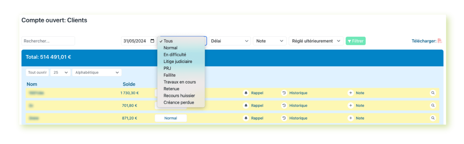Click the PDF download icon next to Télécharger
The width and height of the screenshot is (464, 144).
[x=440, y=41]
